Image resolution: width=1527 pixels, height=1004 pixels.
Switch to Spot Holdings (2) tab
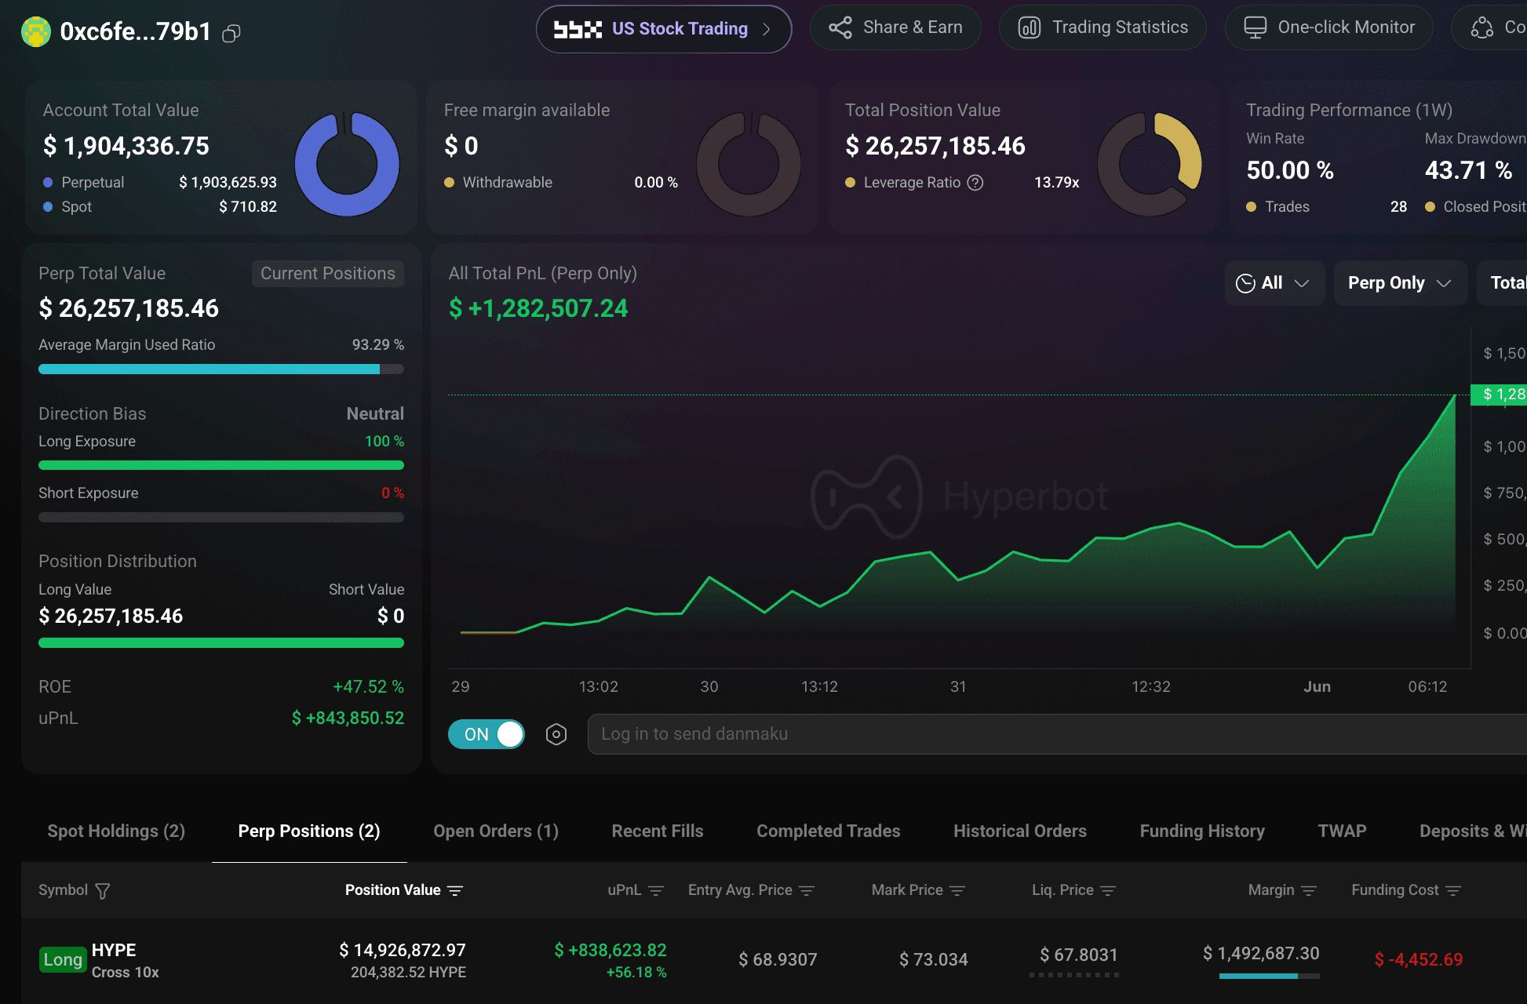tap(116, 831)
